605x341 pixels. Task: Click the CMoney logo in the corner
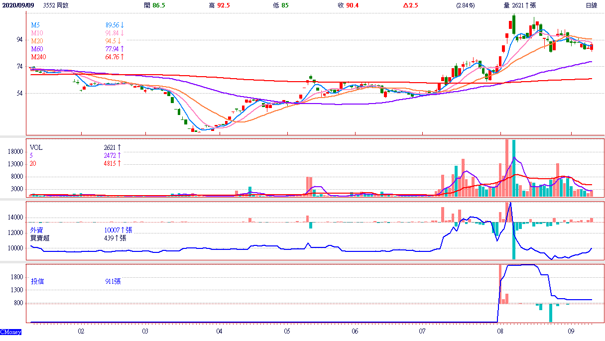click(10, 332)
